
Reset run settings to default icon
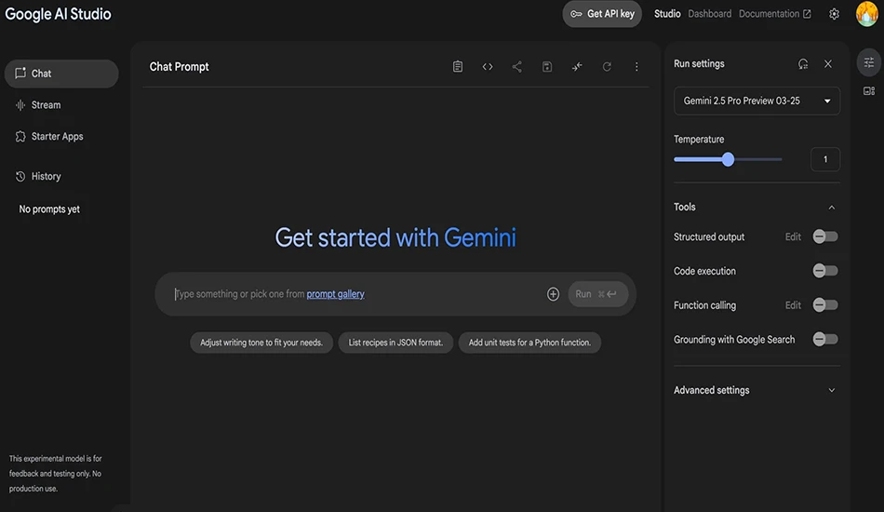click(803, 63)
